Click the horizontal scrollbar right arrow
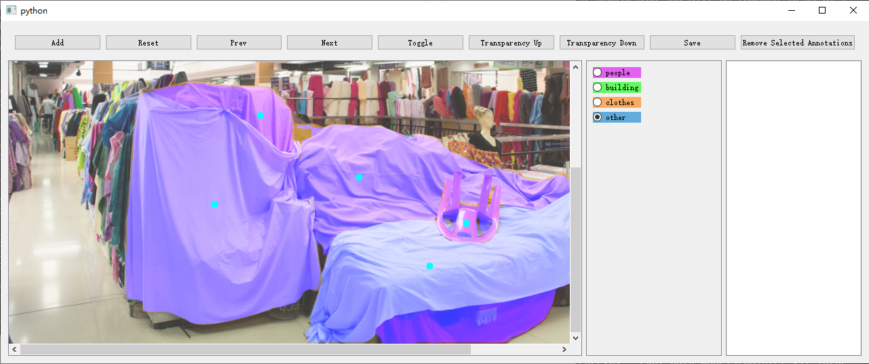The height and width of the screenshot is (364, 869). 564,350
